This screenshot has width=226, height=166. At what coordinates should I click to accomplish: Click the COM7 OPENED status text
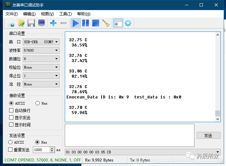pyautogui.click(x=43, y=160)
